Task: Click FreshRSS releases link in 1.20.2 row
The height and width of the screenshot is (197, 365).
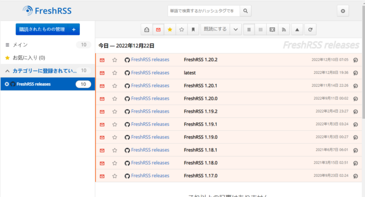Action: [150, 60]
